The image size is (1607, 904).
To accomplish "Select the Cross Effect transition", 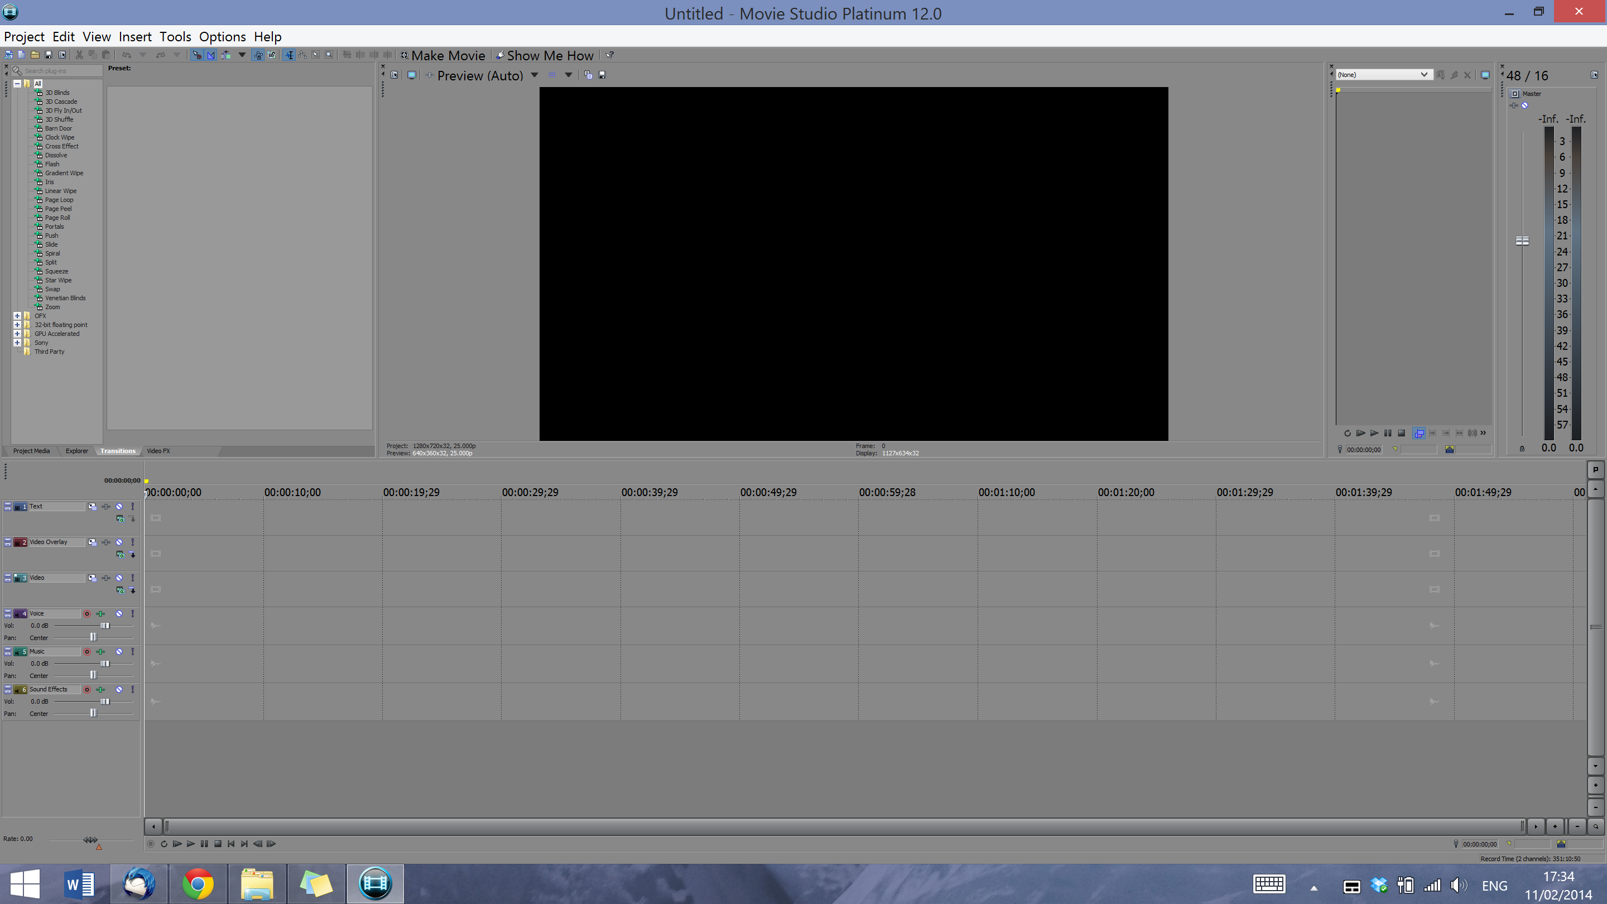I will click(61, 146).
